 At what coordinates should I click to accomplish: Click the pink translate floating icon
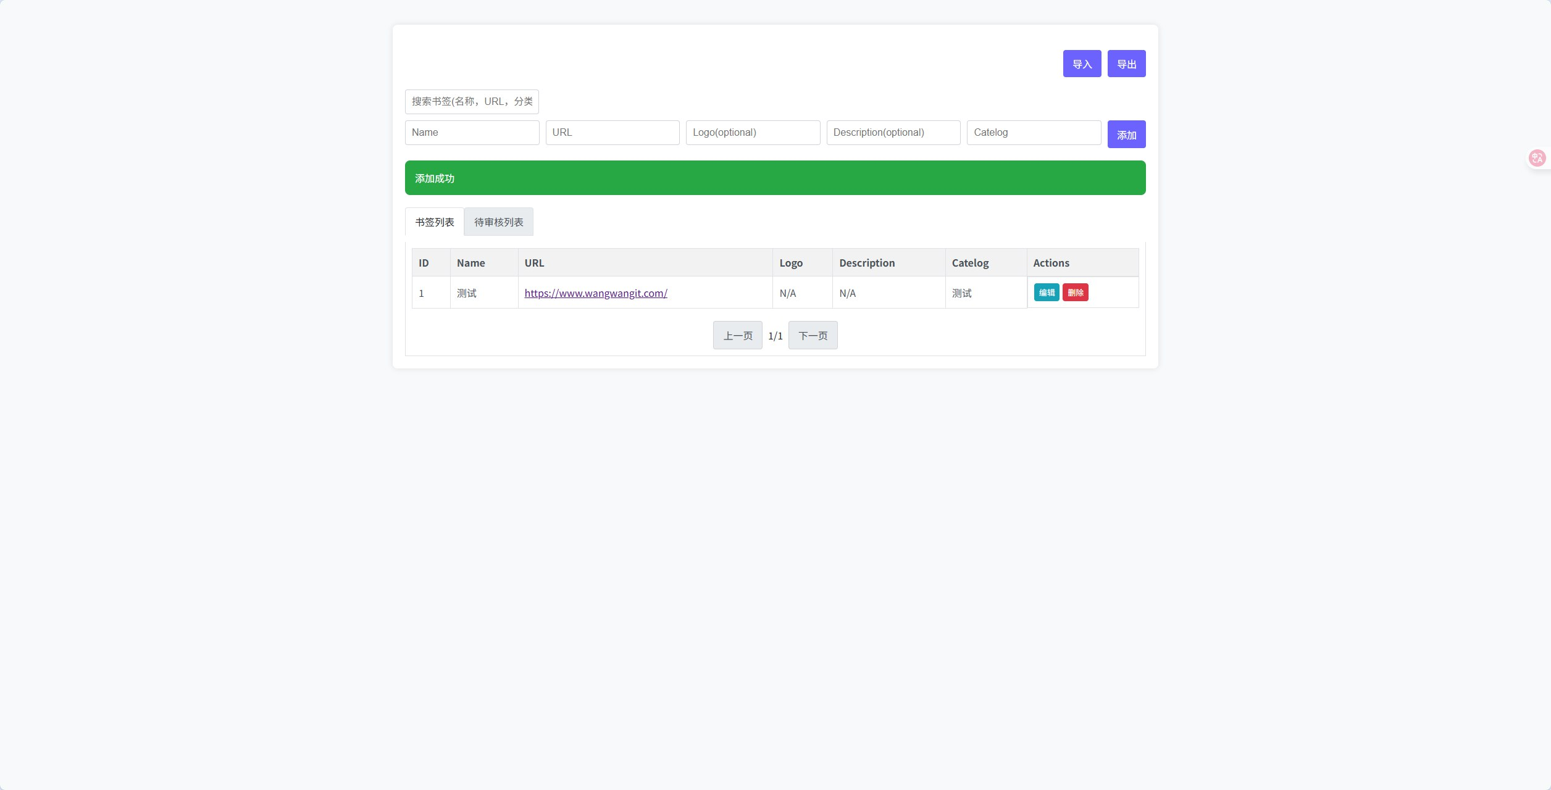tap(1537, 158)
